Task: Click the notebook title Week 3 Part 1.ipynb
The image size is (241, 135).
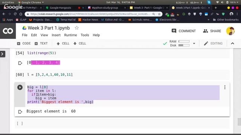Action: (49, 28)
